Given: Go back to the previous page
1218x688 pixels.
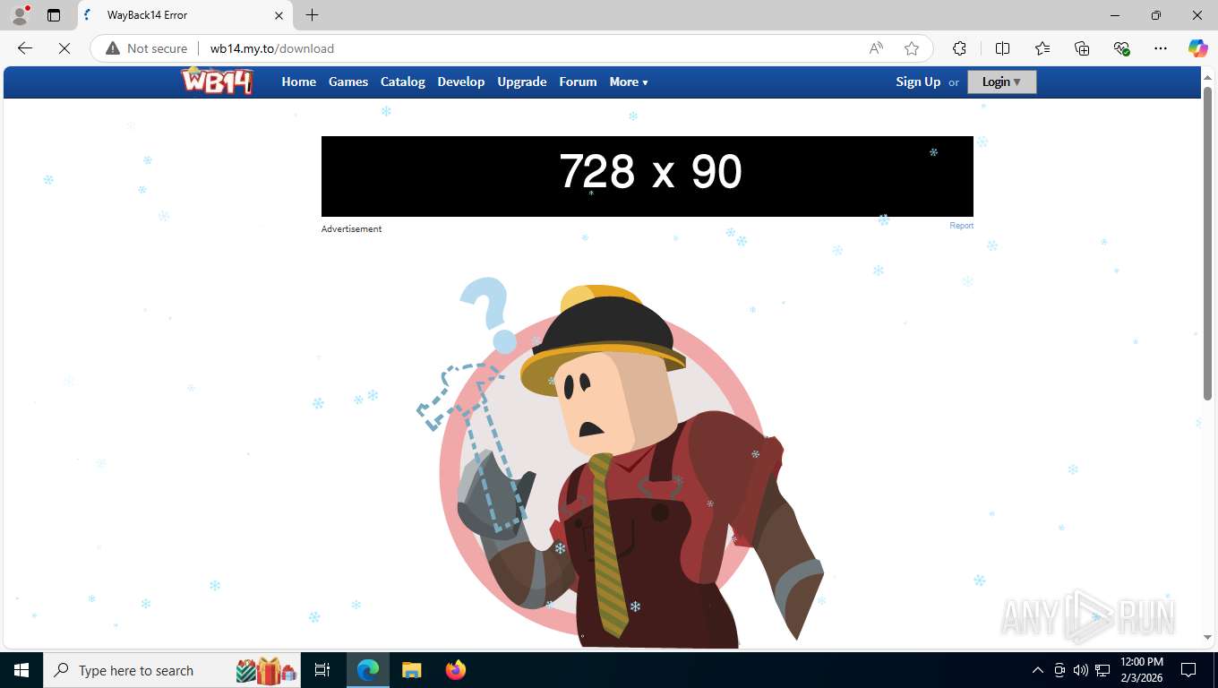Looking at the screenshot, I should click(x=25, y=48).
